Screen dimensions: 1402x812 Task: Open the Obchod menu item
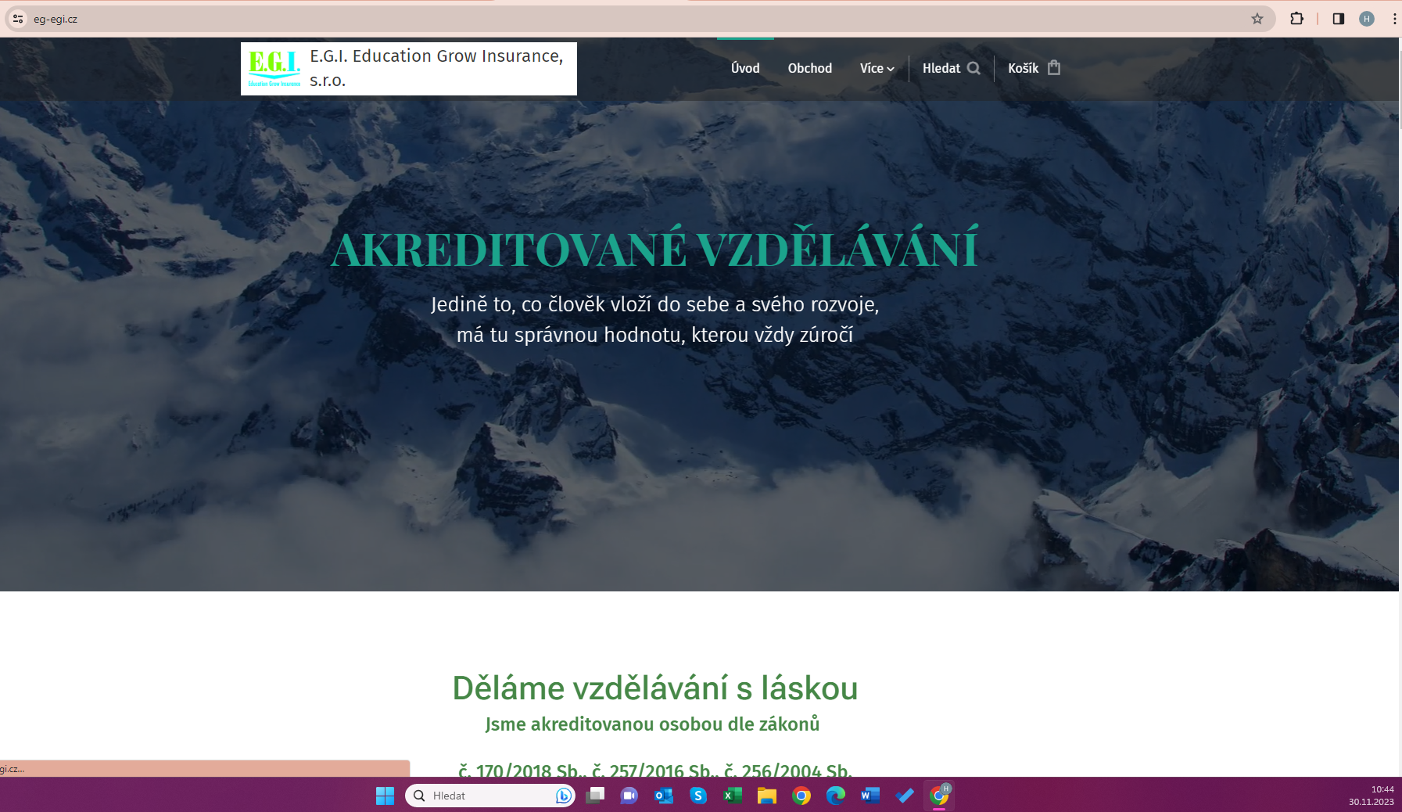(809, 68)
